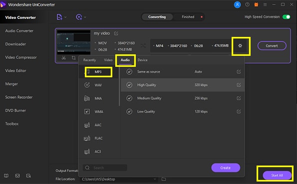The height and width of the screenshot is (184, 297).
Task: Select M4A format in list
Action: (x=98, y=98)
